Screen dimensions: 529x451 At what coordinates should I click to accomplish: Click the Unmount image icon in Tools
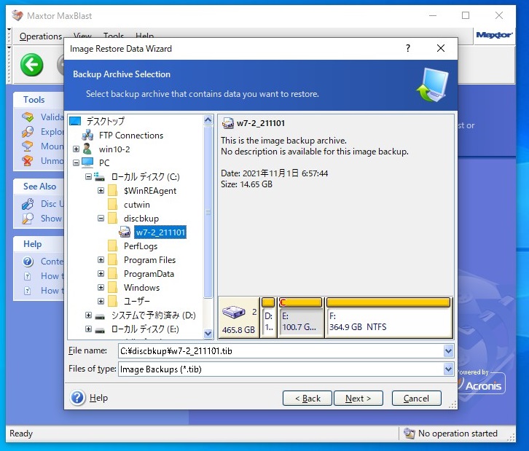[28, 160]
